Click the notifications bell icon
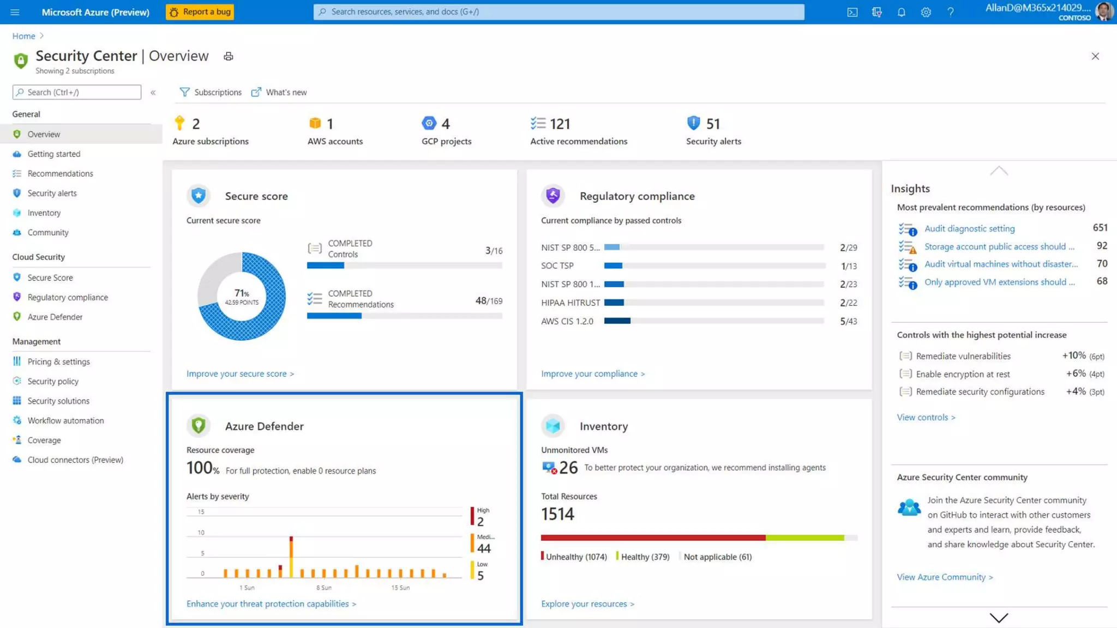Image resolution: width=1117 pixels, height=628 pixels. click(x=901, y=12)
